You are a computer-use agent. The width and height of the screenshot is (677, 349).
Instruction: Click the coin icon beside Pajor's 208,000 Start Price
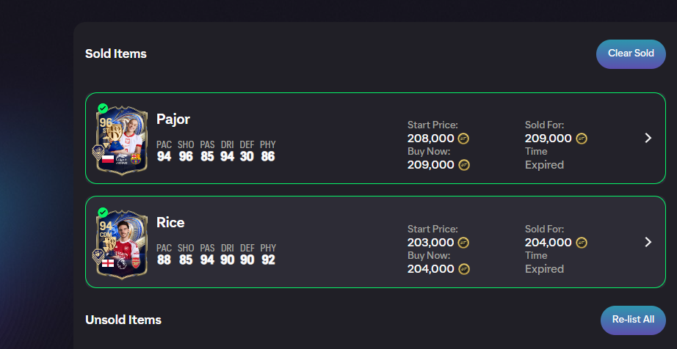463,139
